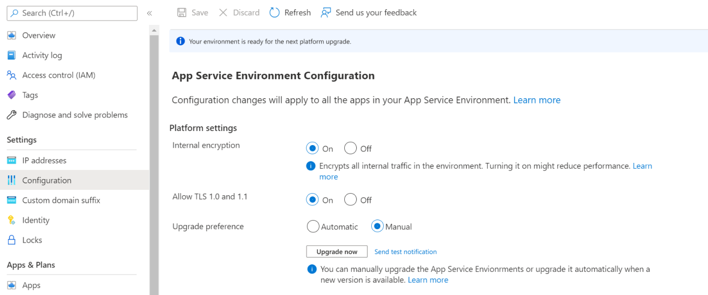Select Automatic upgrade preference
The width and height of the screenshot is (708, 295).
[313, 227]
